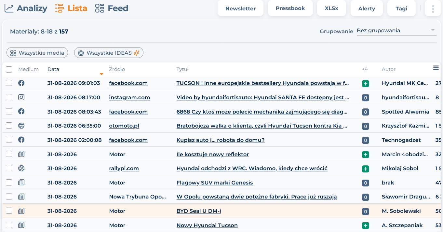The height and width of the screenshot is (232, 443).
Task: Click zero sentiment badge in the otomoto.pl row
Action: (366, 126)
